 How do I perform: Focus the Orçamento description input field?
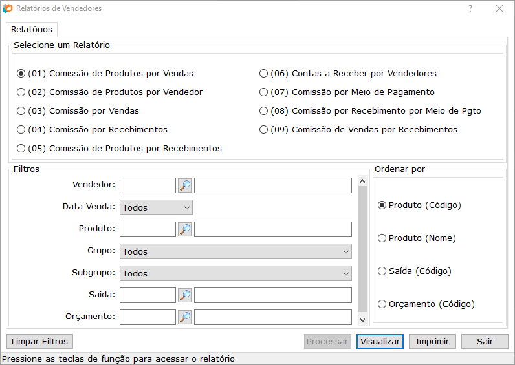coord(273,317)
